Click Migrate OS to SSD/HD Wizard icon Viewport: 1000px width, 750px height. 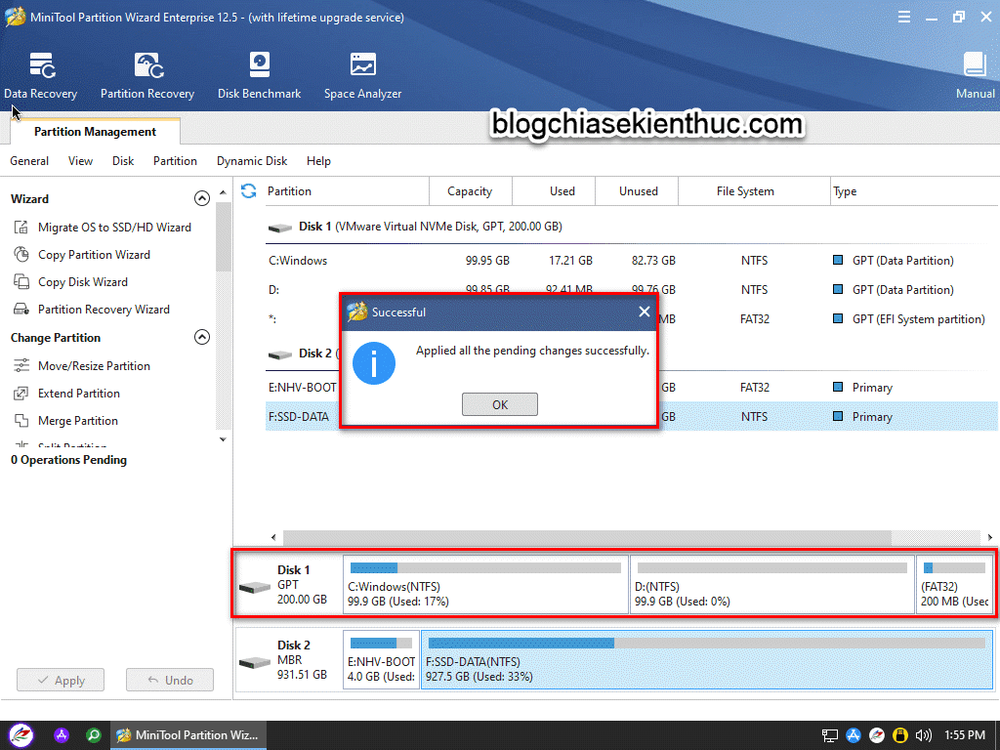[x=21, y=227]
